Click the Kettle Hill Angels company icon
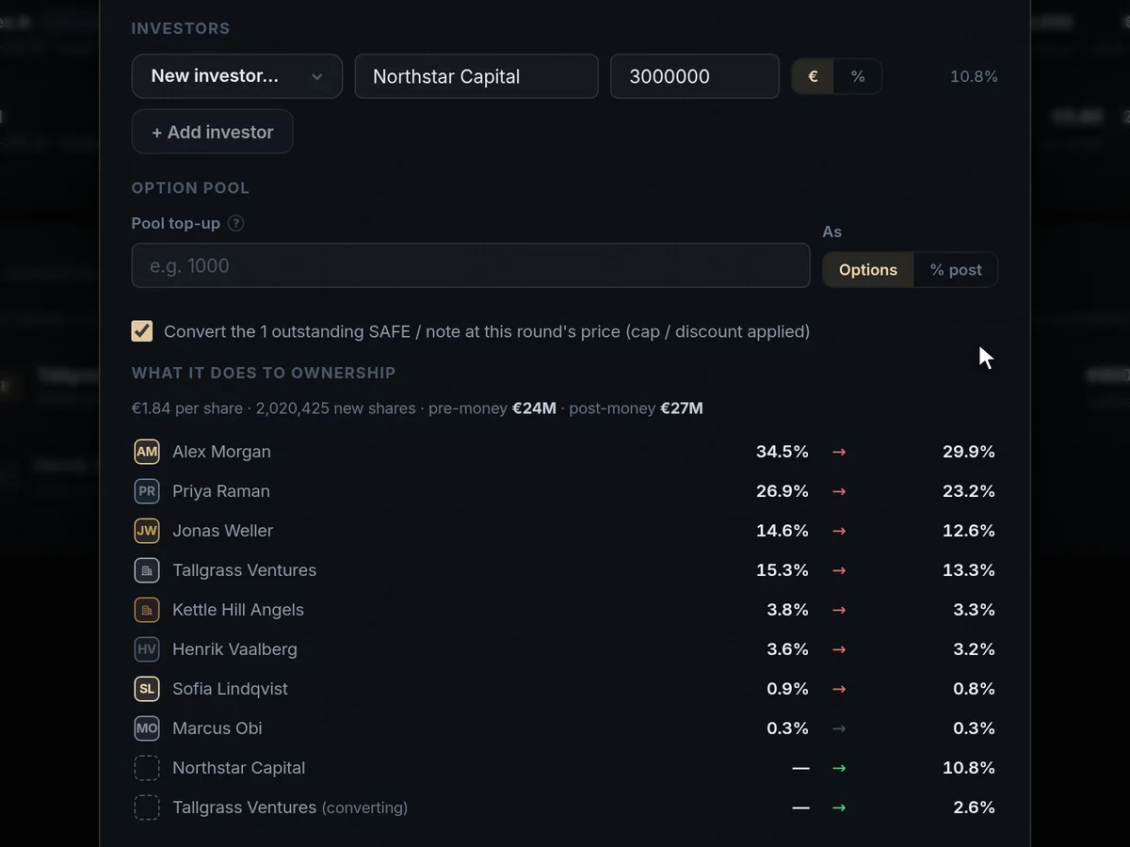This screenshot has height=847, width=1130. [x=147, y=610]
